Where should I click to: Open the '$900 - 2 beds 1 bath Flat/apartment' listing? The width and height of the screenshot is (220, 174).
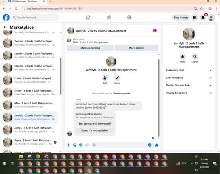(91, 42)
